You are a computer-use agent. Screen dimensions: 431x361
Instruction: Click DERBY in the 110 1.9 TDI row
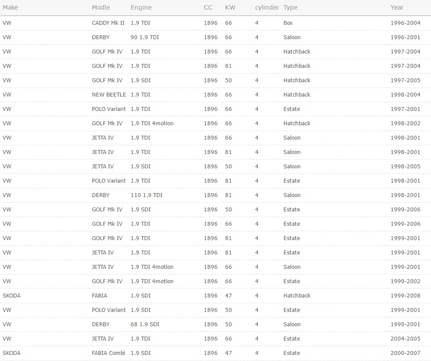pyautogui.click(x=101, y=195)
